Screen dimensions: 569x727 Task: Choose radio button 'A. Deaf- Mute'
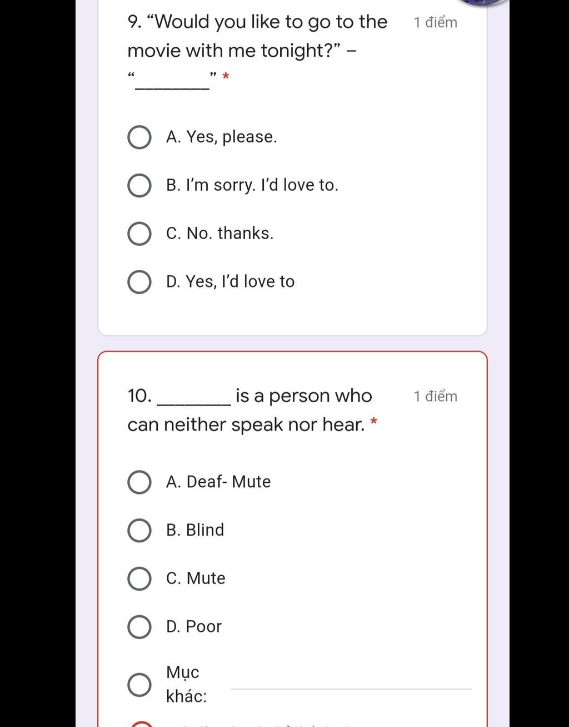pos(139,482)
